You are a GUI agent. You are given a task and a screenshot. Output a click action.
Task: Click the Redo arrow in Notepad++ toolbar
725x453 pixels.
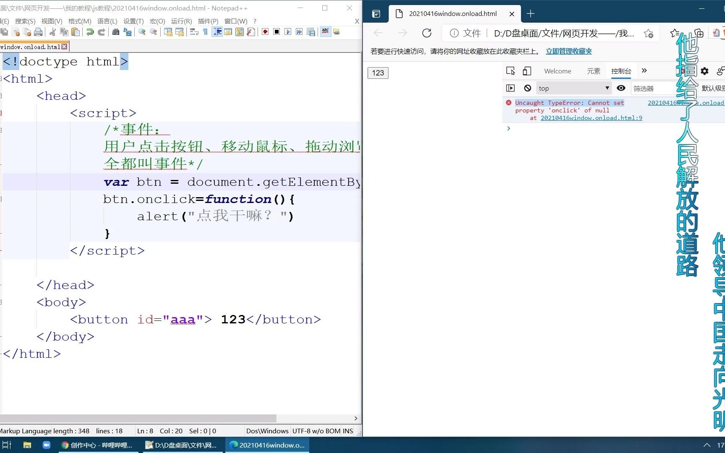pos(102,32)
